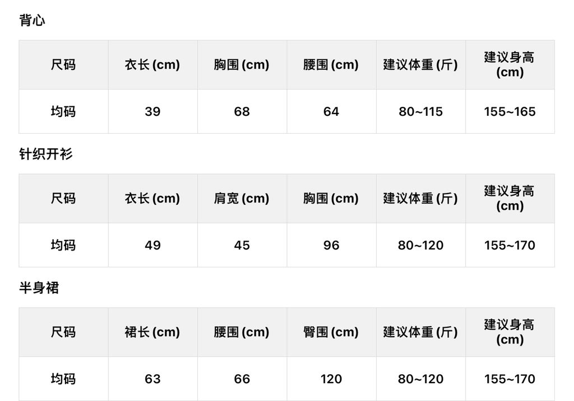Click the 衣长 value 39 cell

pos(152,112)
